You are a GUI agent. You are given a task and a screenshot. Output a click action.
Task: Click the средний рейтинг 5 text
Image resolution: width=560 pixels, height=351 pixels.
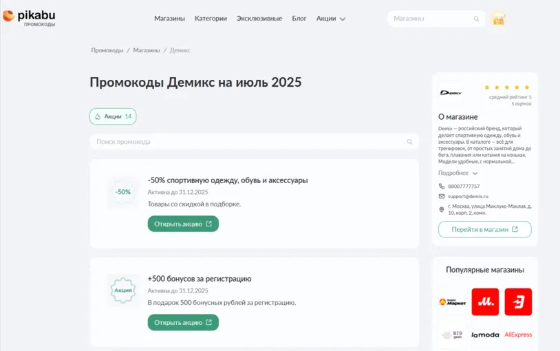(510, 97)
